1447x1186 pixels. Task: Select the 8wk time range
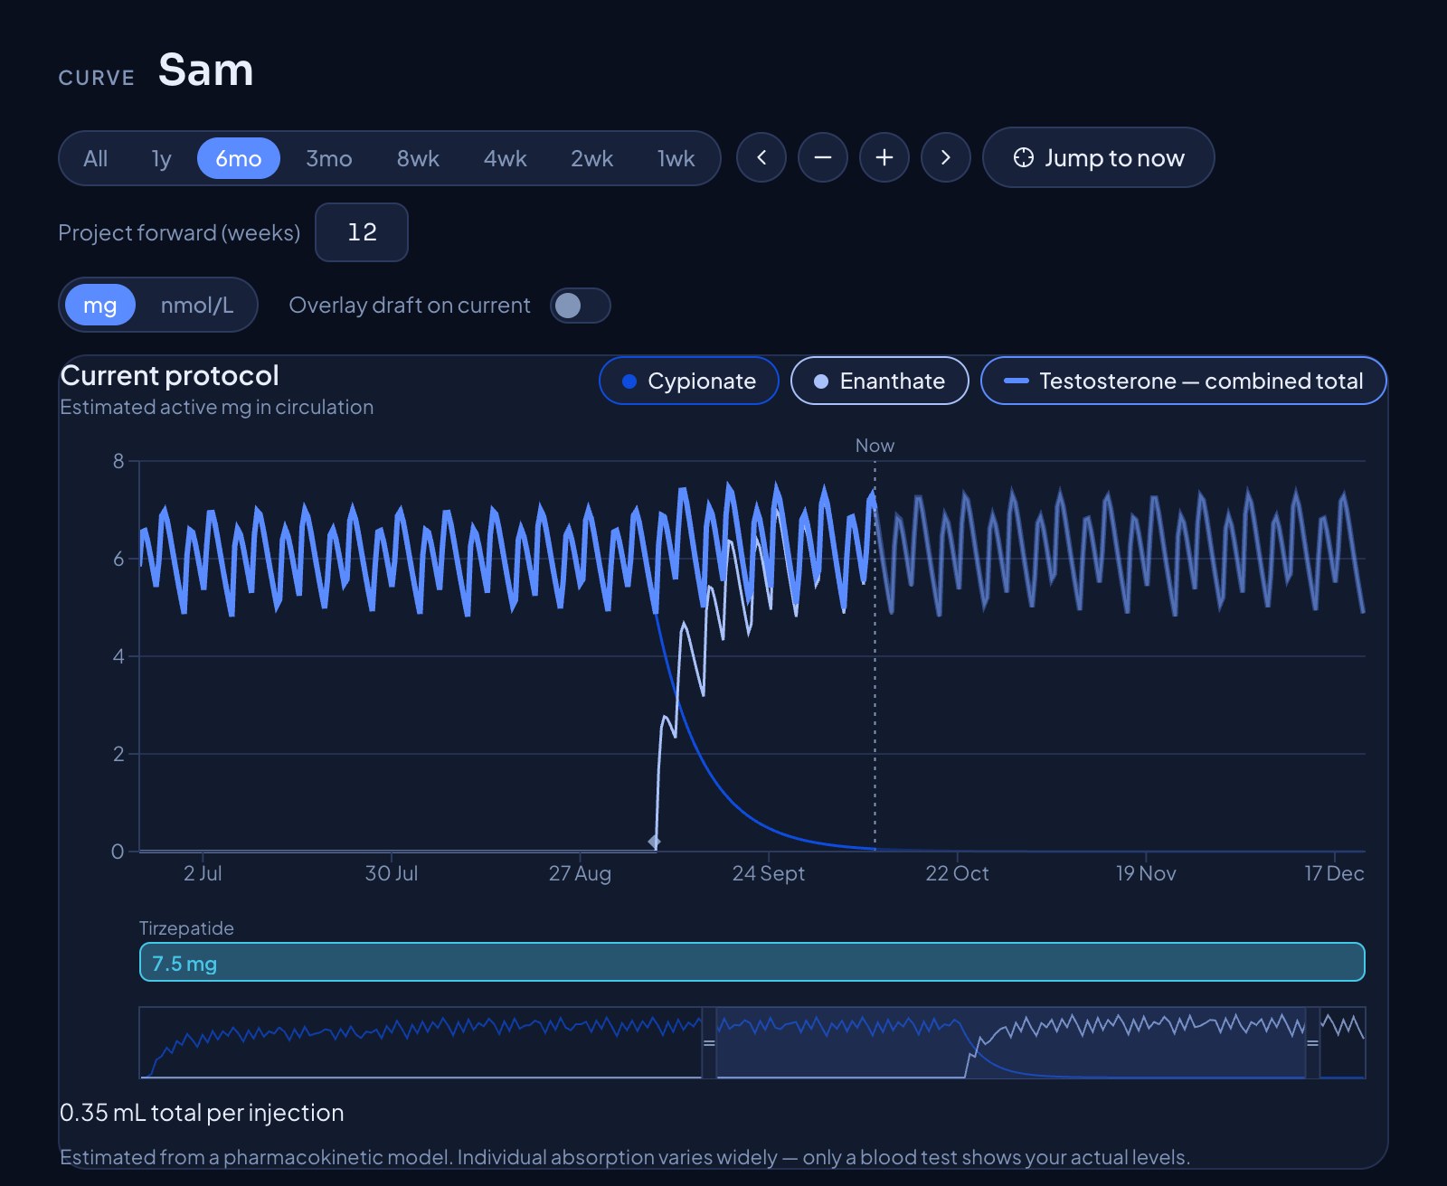pyautogui.click(x=418, y=158)
